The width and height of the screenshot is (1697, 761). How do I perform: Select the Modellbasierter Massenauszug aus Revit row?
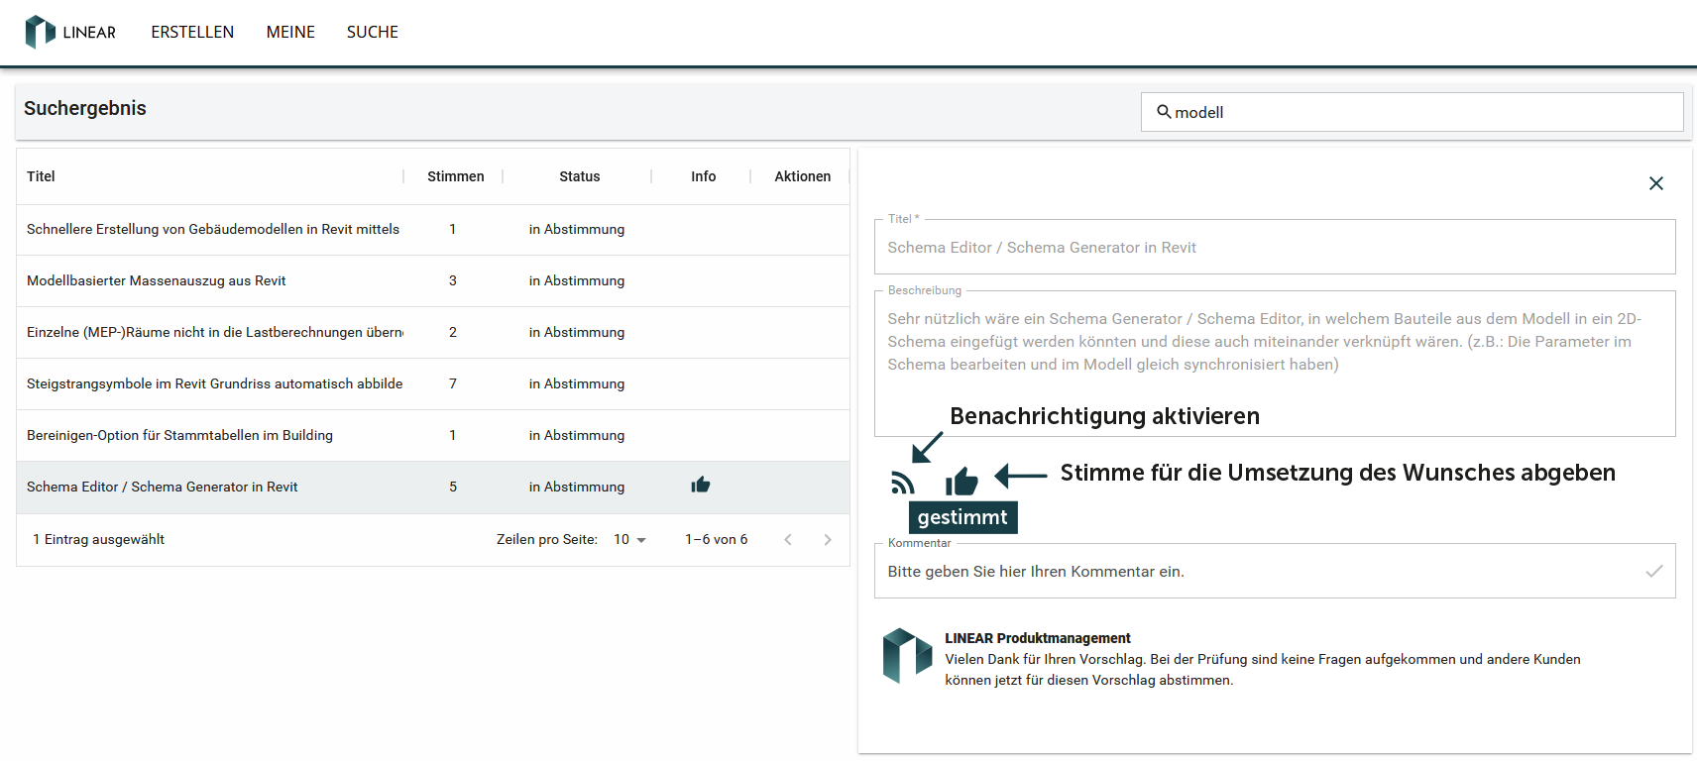(156, 281)
